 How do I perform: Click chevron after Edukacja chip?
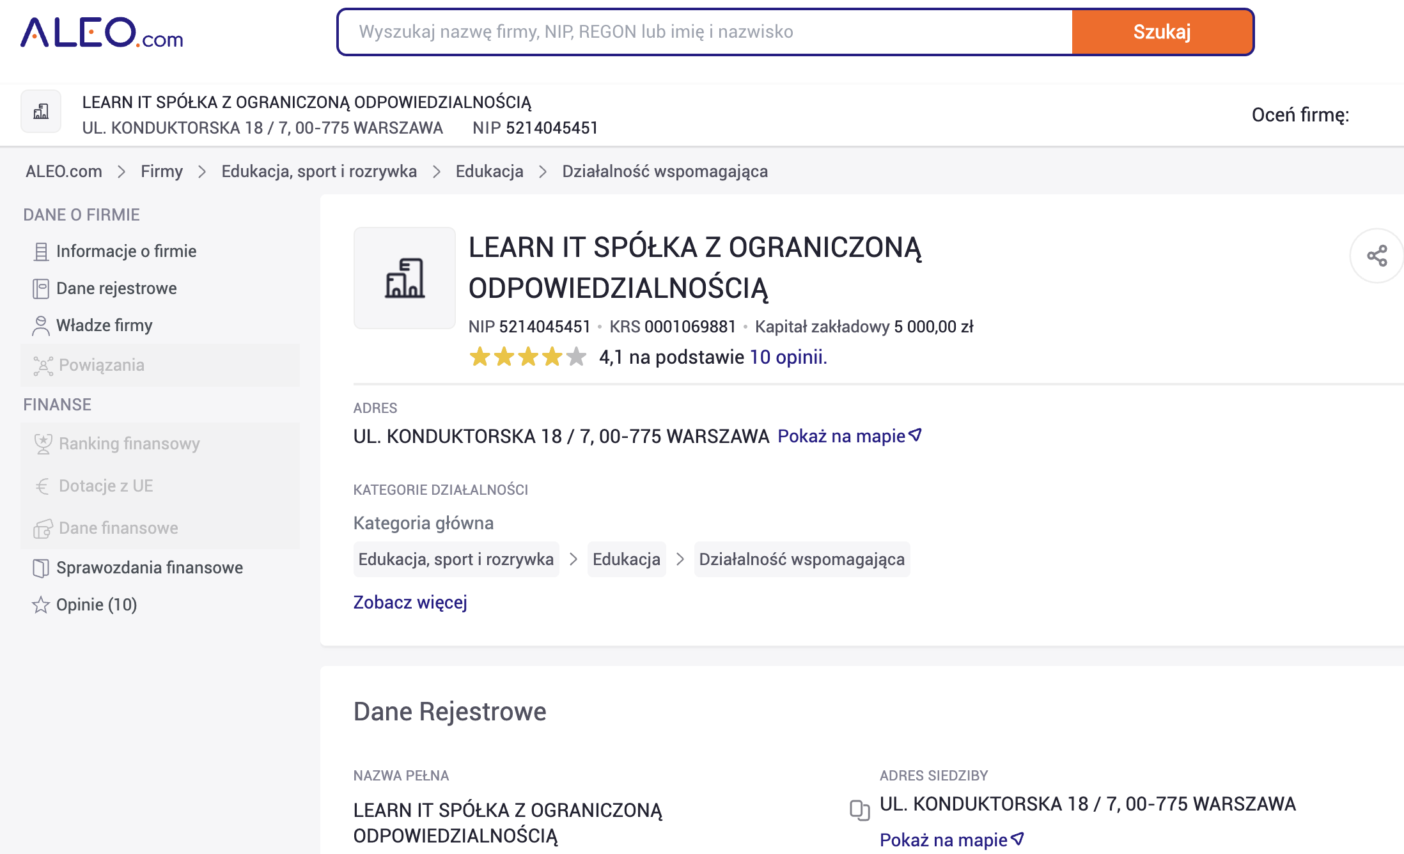coord(680,559)
